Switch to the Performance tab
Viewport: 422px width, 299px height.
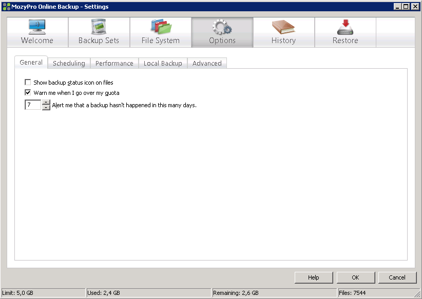click(x=114, y=63)
